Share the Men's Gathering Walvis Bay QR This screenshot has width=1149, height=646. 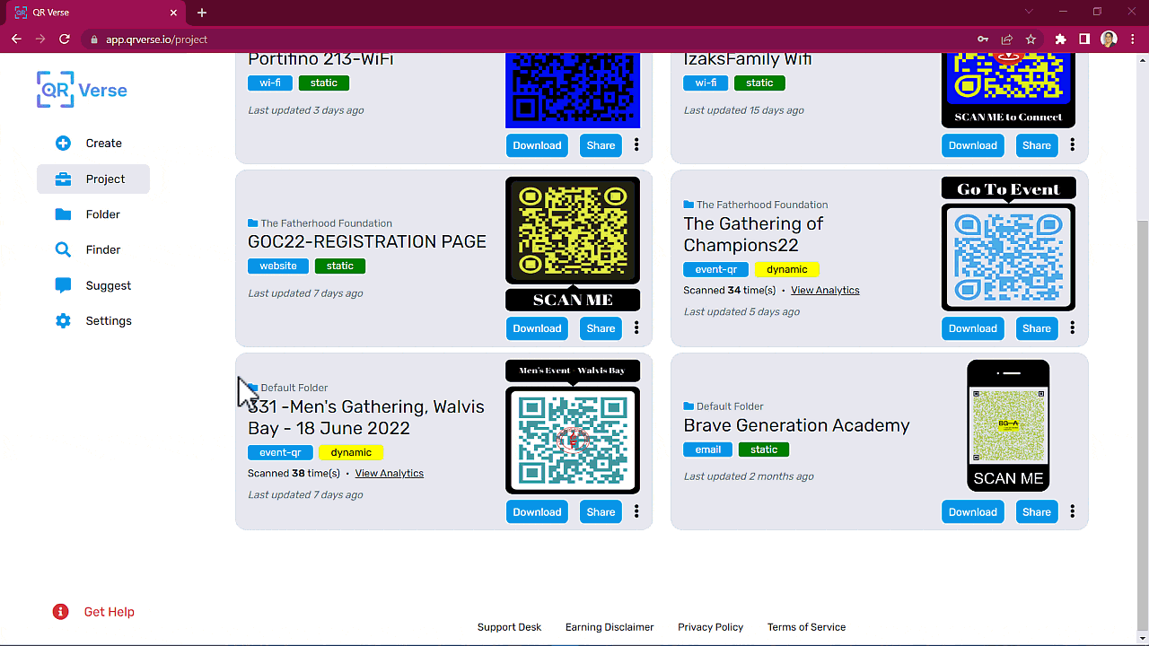coord(601,511)
